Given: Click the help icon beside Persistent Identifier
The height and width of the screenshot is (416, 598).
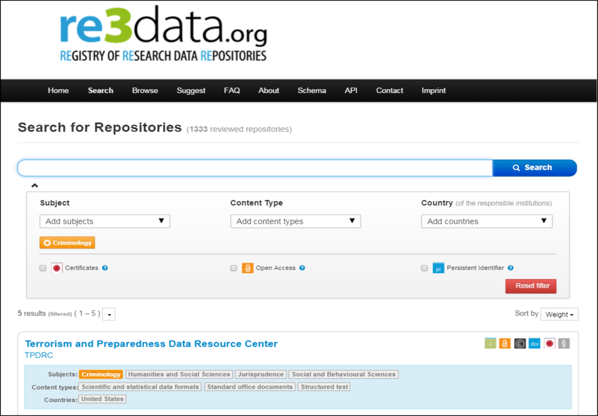Looking at the screenshot, I should pyautogui.click(x=510, y=268).
